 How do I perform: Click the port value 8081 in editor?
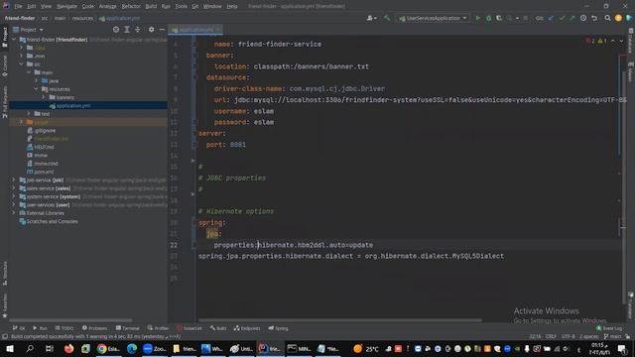(238, 145)
